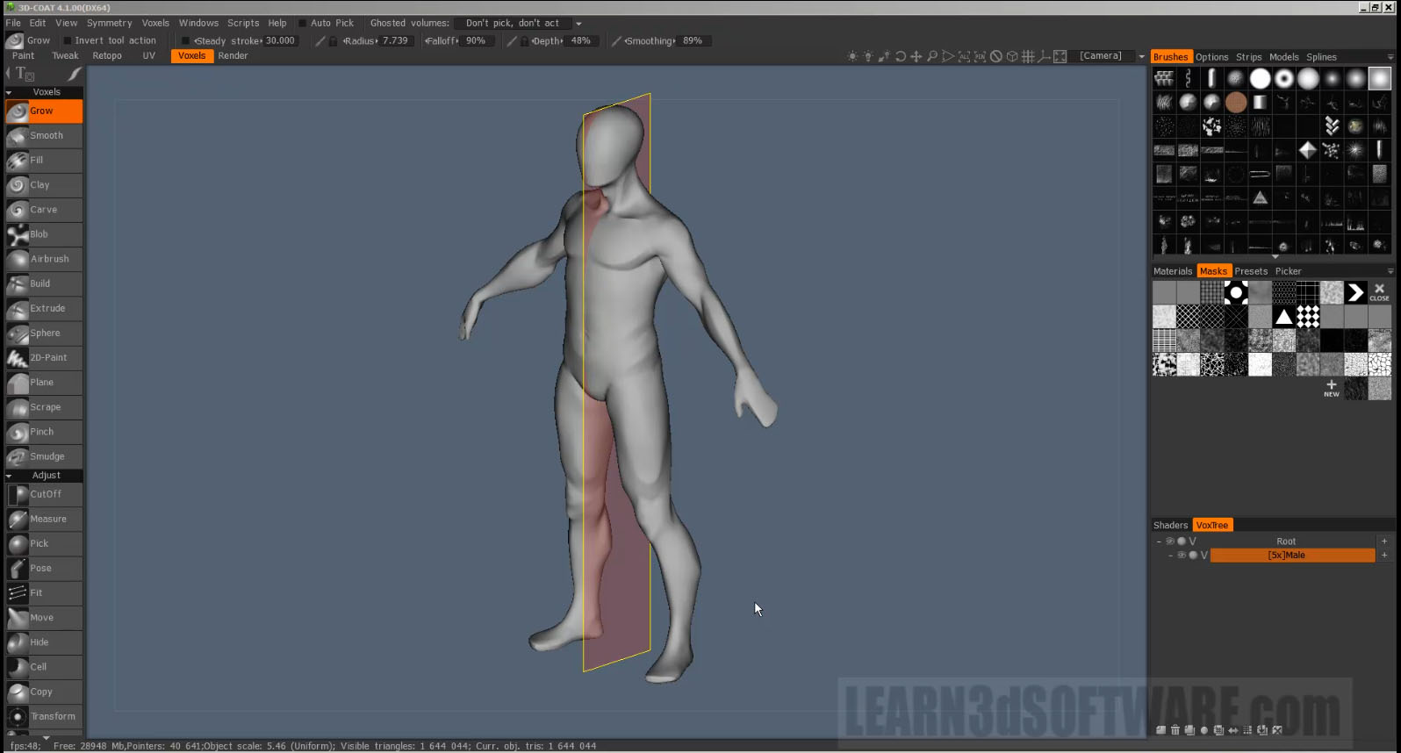1401x753 pixels.
Task: Open the Symmetry menu
Action: tap(109, 24)
